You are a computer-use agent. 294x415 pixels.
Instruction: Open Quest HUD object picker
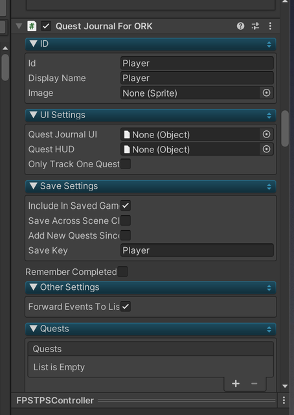[266, 149]
